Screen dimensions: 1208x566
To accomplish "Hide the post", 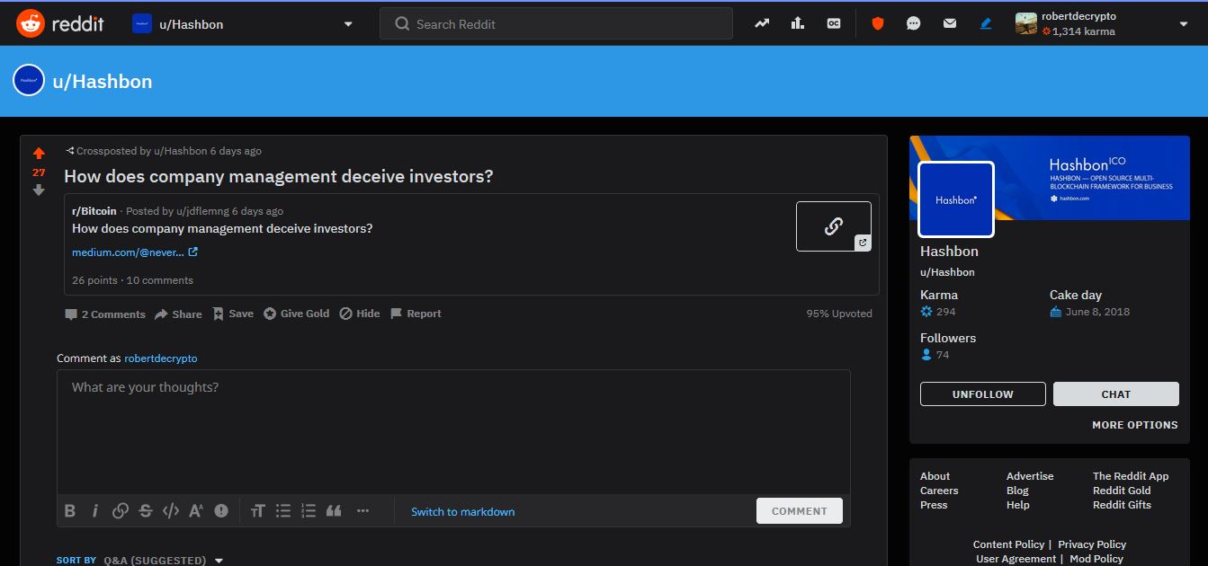I will click(x=360, y=314).
